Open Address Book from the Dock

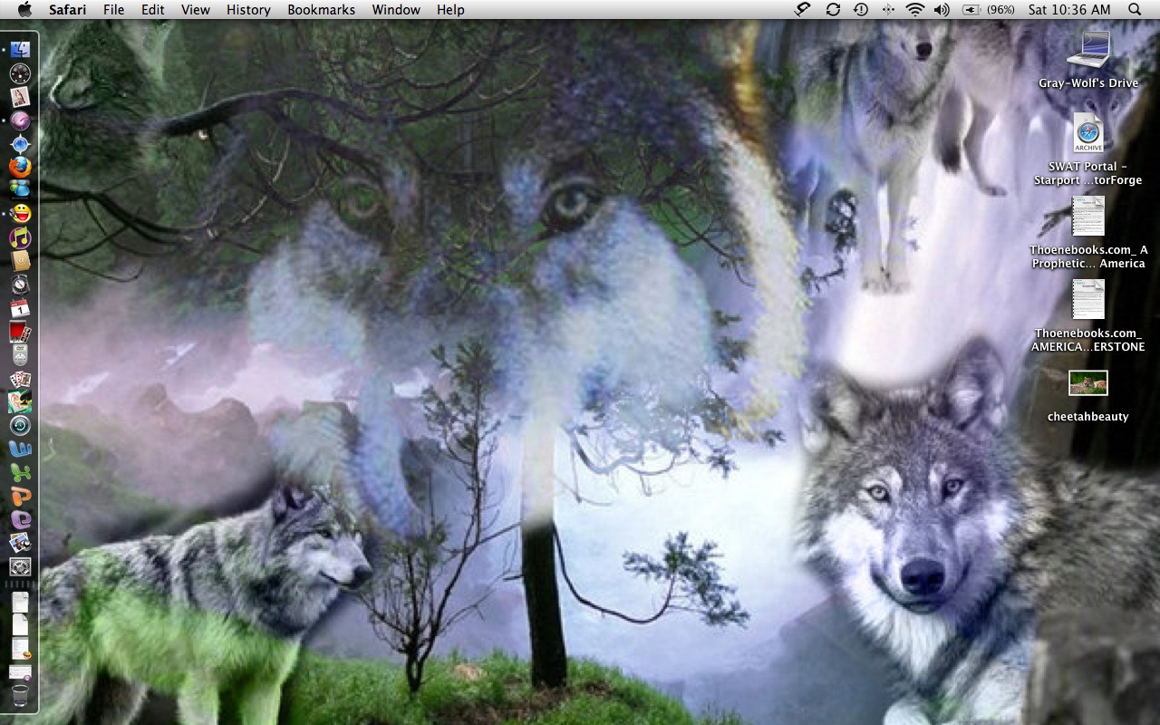tap(20, 261)
